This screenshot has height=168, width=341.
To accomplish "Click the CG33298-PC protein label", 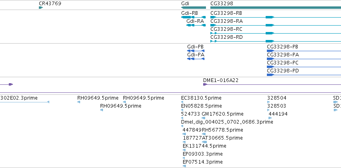I will (x=282, y=63).
